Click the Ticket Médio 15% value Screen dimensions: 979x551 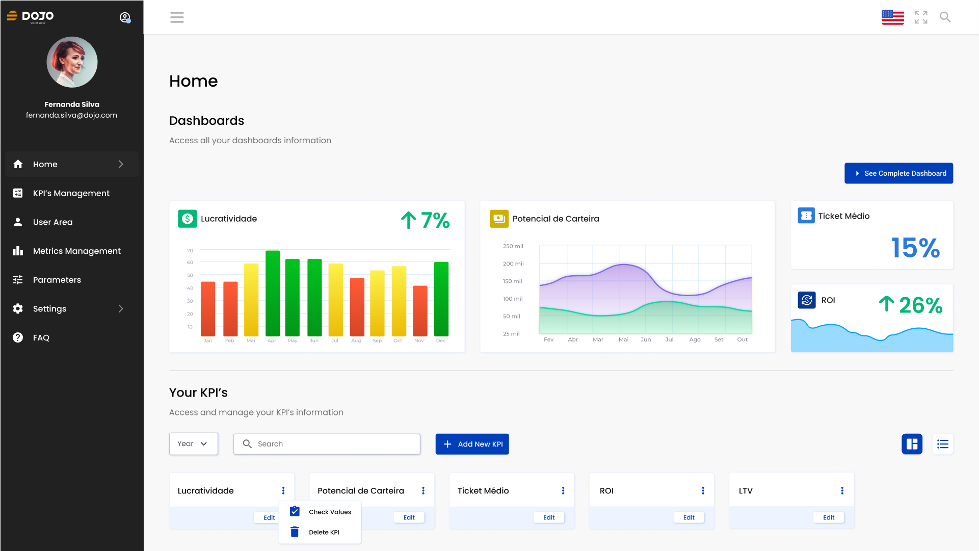pos(915,248)
